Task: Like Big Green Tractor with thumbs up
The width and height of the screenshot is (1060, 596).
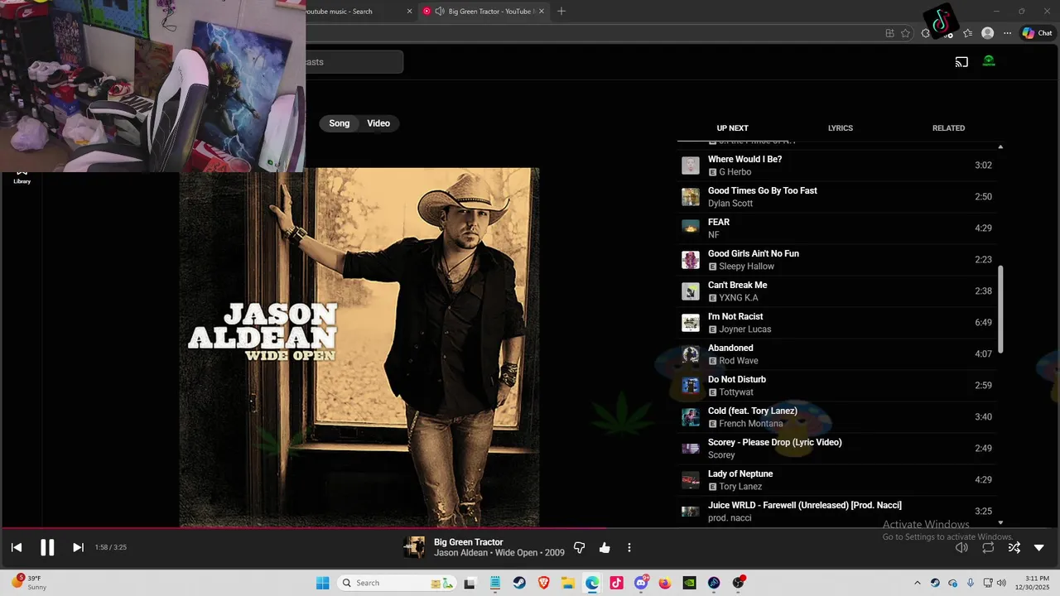Action: (605, 547)
